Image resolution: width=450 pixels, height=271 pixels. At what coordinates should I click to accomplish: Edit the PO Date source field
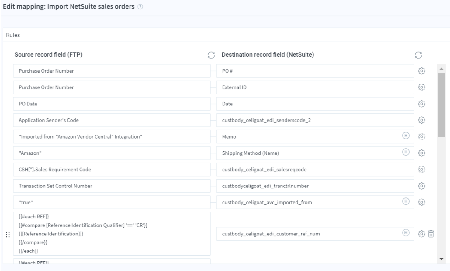(112, 104)
